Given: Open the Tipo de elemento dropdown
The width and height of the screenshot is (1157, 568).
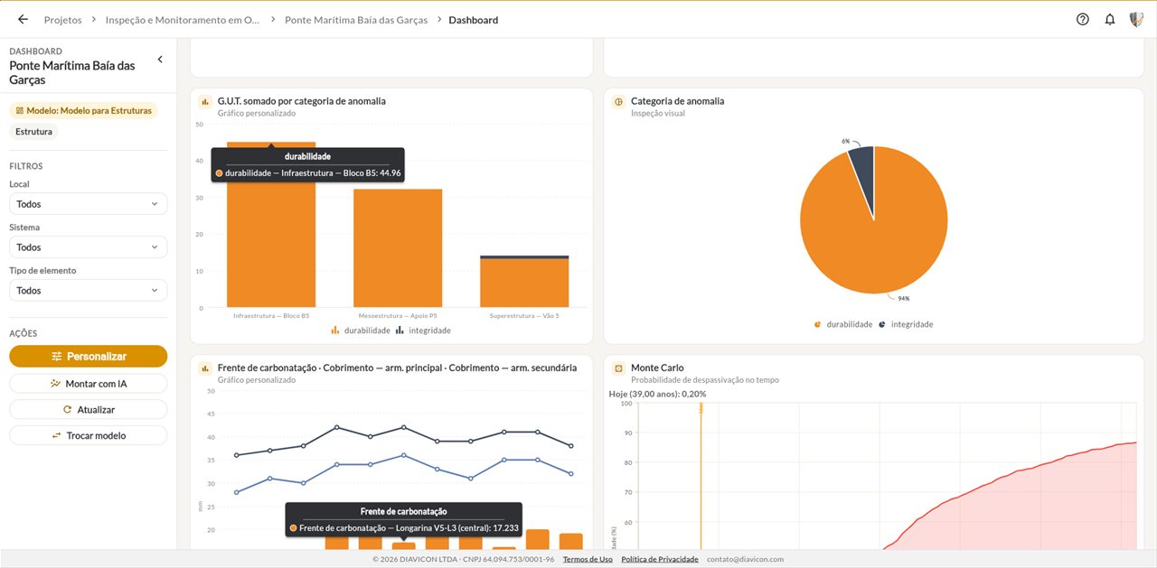Looking at the screenshot, I should (88, 291).
